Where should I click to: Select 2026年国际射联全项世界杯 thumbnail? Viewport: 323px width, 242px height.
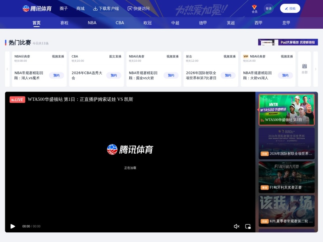[x=287, y=144]
